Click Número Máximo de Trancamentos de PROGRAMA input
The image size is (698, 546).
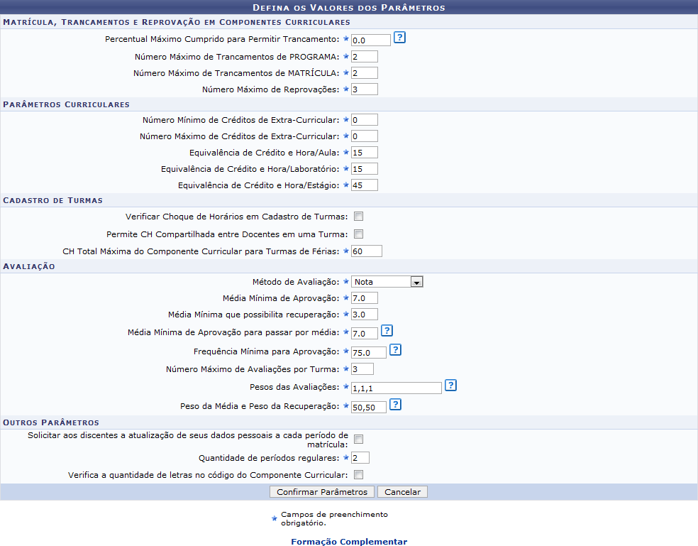click(x=364, y=57)
